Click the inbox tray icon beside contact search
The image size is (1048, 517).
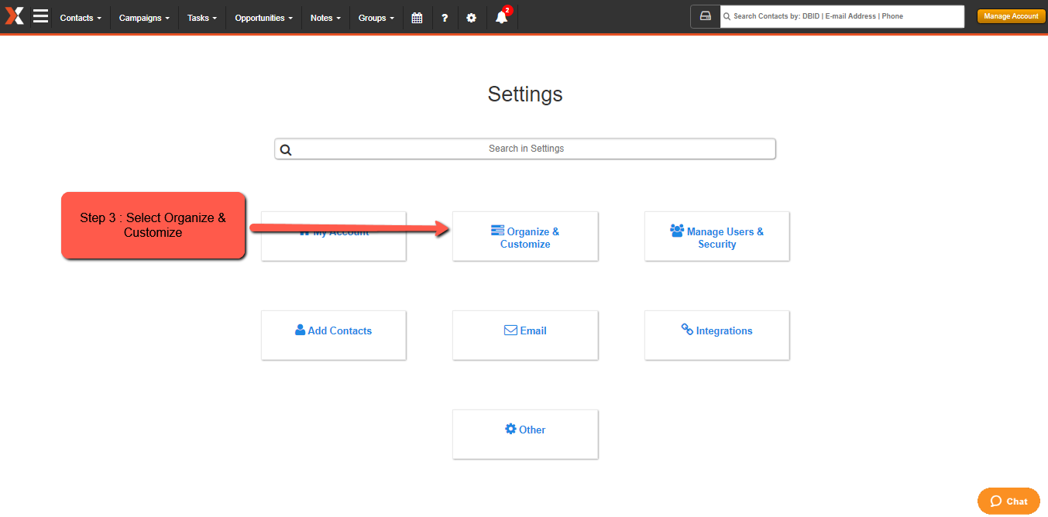[706, 16]
